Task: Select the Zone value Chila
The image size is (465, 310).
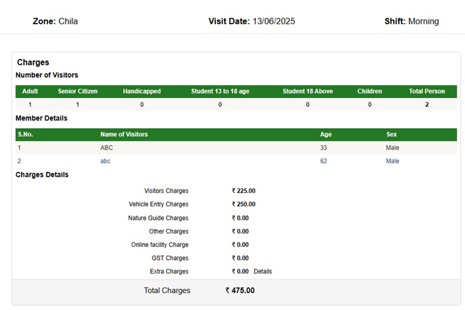Action: [x=68, y=22]
